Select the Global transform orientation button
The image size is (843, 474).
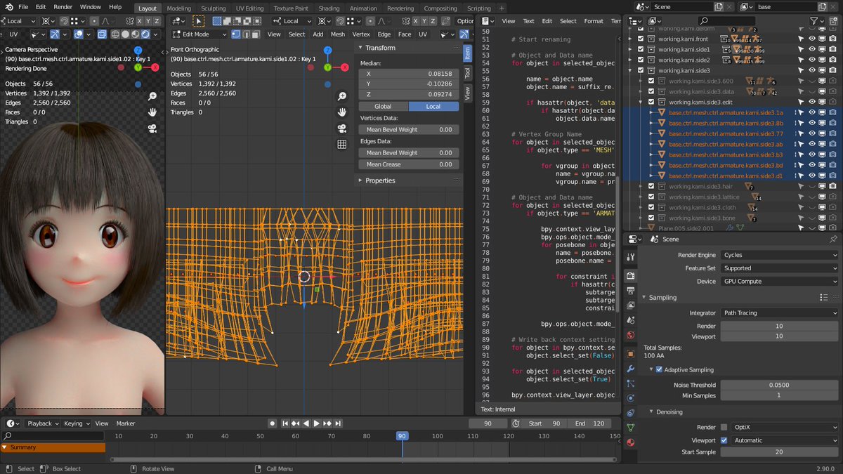tap(383, 107)
